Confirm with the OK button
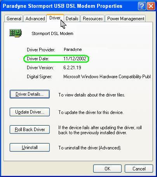 (x=107, y=169)
